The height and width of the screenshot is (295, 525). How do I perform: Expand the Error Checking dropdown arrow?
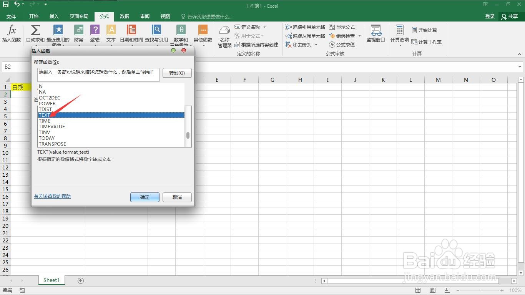pyautogui.click(x=360, y=36)
